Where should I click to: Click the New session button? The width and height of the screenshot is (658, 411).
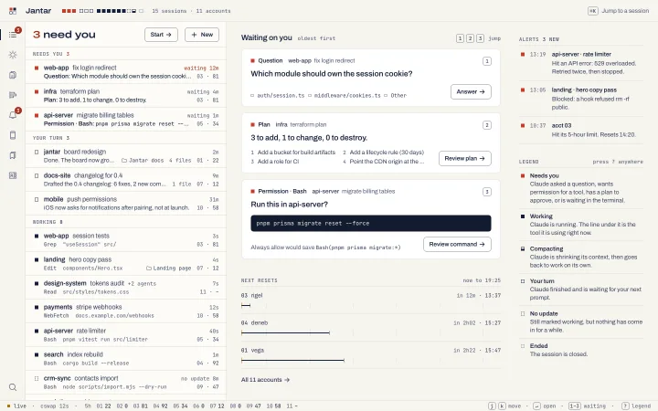click(x=202, y=35)
